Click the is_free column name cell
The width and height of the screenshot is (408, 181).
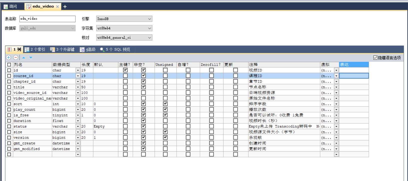32,115
